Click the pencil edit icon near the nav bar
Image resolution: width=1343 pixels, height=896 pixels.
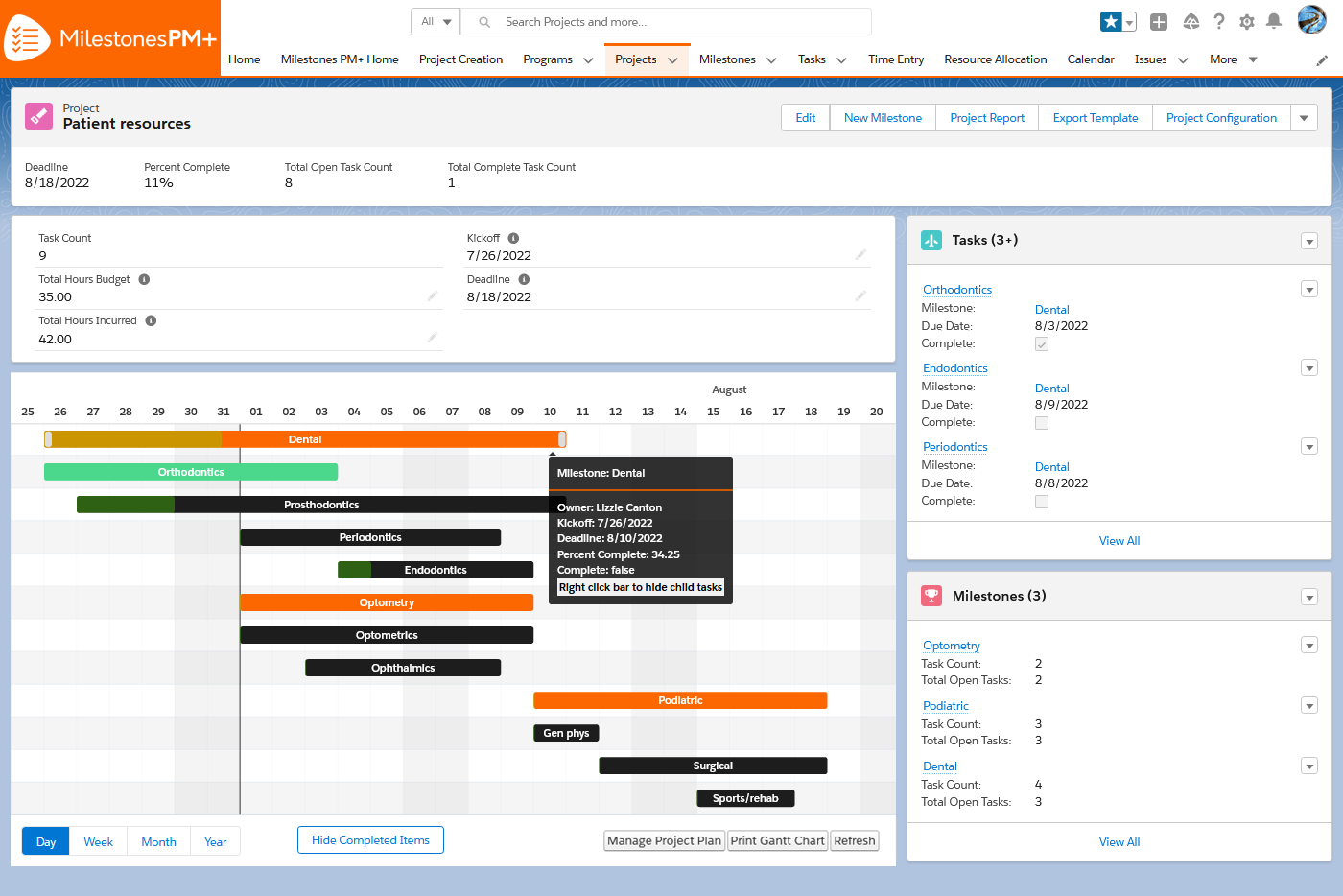1323,59
